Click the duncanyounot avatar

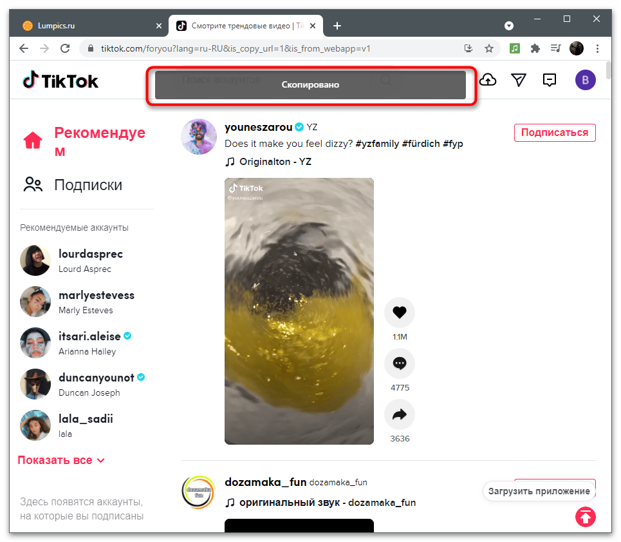click(35, 384)
